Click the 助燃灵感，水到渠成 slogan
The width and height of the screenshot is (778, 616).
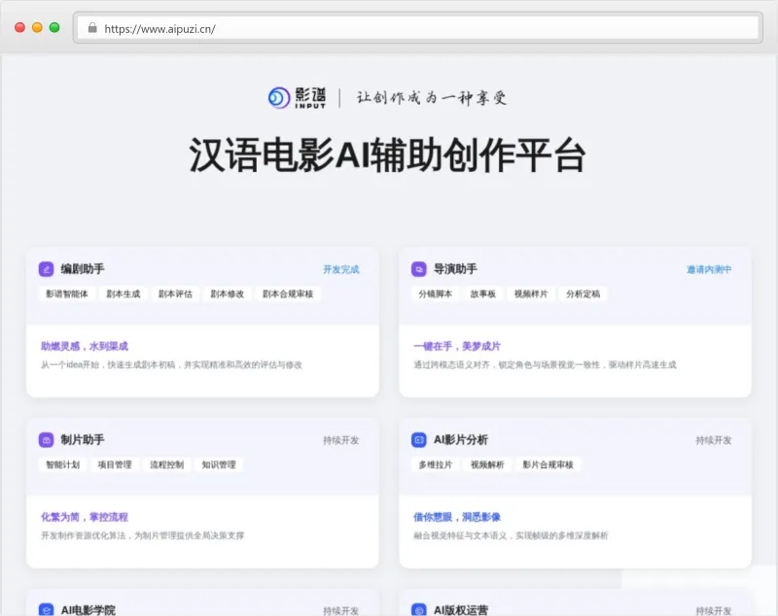pos(85,346)
